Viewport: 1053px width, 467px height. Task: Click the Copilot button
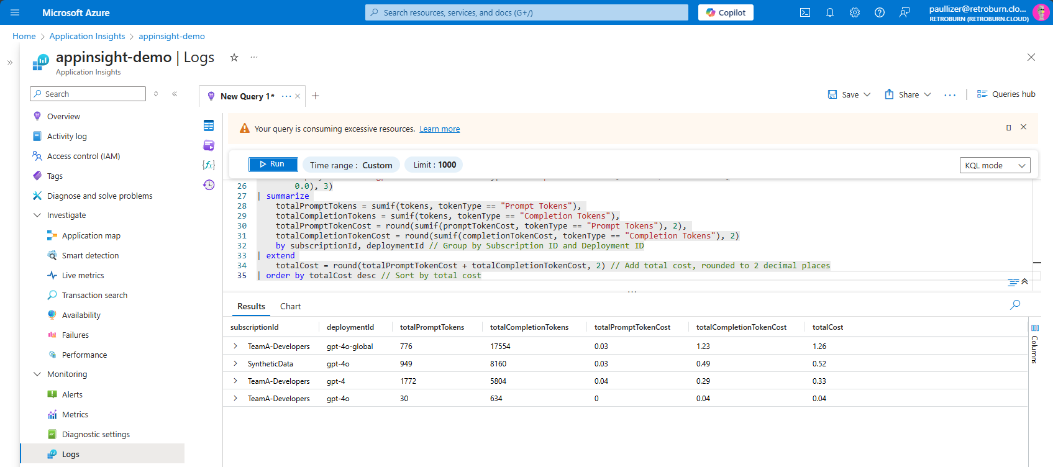pyautogui.click(x=726, y=12)
